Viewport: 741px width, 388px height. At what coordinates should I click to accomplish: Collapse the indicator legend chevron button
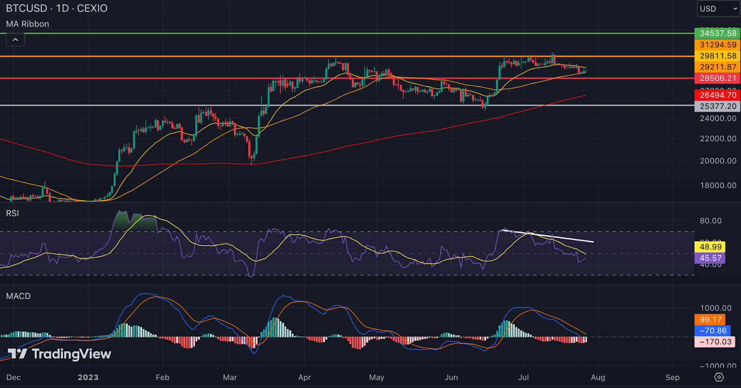[x=15, y=40]
